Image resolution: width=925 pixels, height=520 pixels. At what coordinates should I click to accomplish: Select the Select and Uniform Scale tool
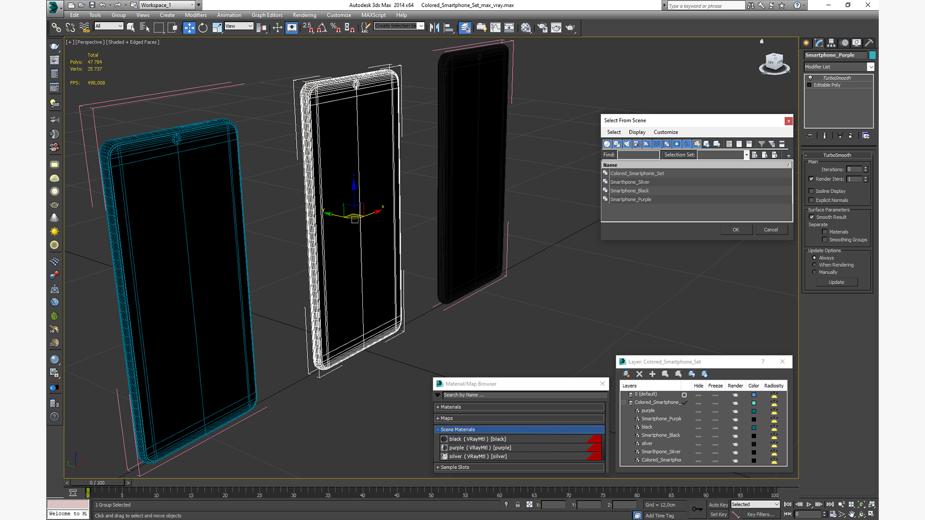point(217,27)
